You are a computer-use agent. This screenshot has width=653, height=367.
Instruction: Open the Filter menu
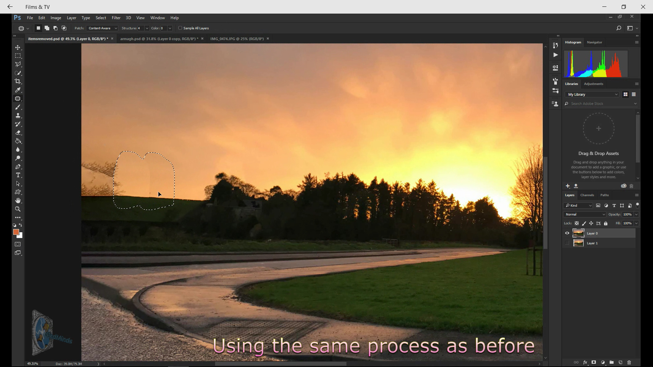coord(116,18)
